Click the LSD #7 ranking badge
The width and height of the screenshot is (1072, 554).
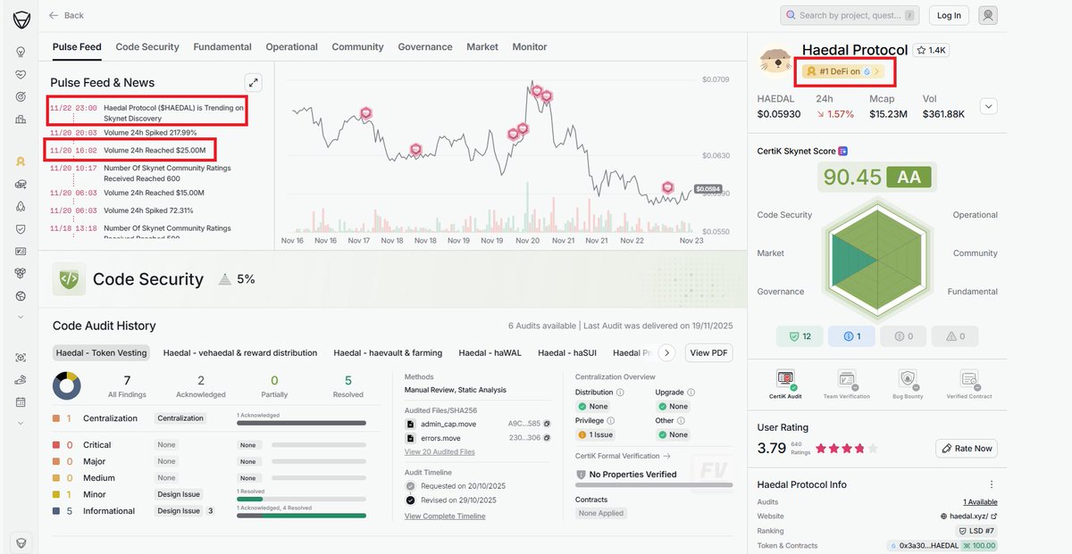pyautogui.click(x=977, y=531)
